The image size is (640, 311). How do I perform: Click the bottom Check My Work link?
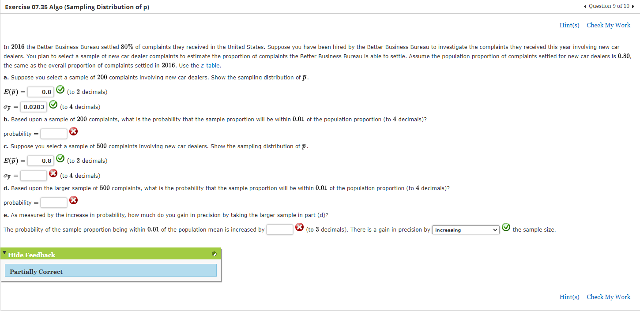(608, 297)
